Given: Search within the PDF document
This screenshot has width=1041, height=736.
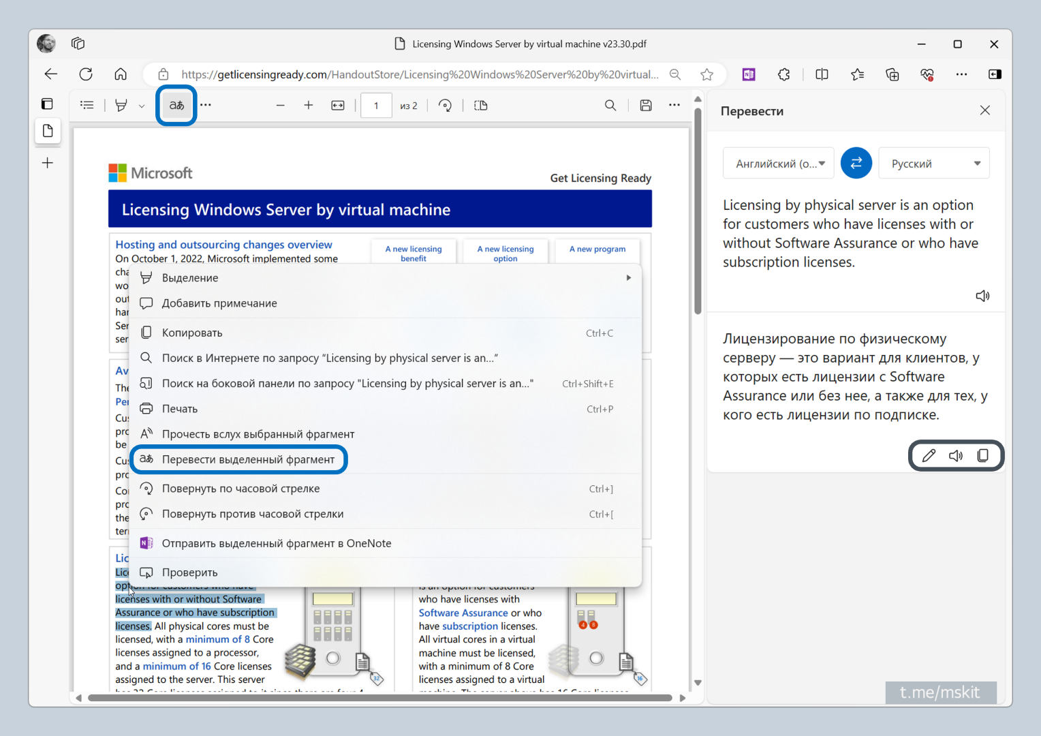Looking at the screenshot, I should point(610,105).
